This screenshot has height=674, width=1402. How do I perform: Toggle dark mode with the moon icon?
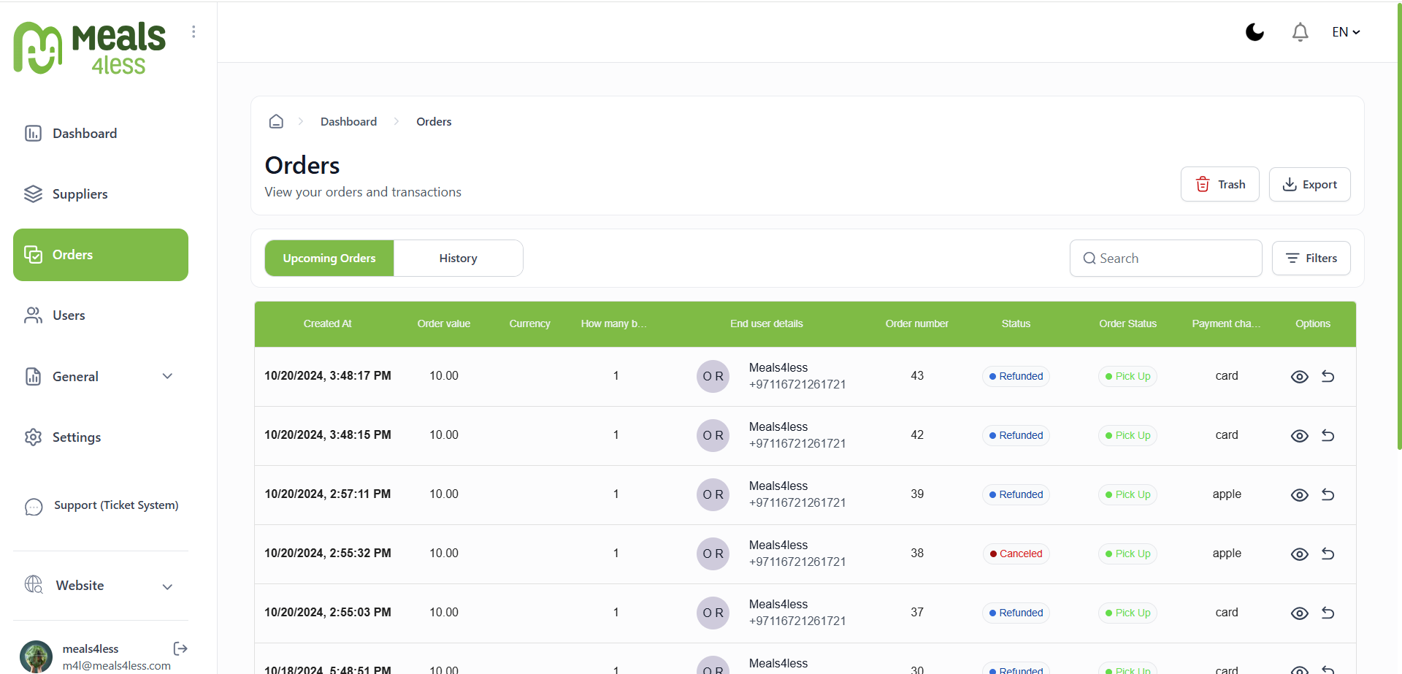(1254, 32)
